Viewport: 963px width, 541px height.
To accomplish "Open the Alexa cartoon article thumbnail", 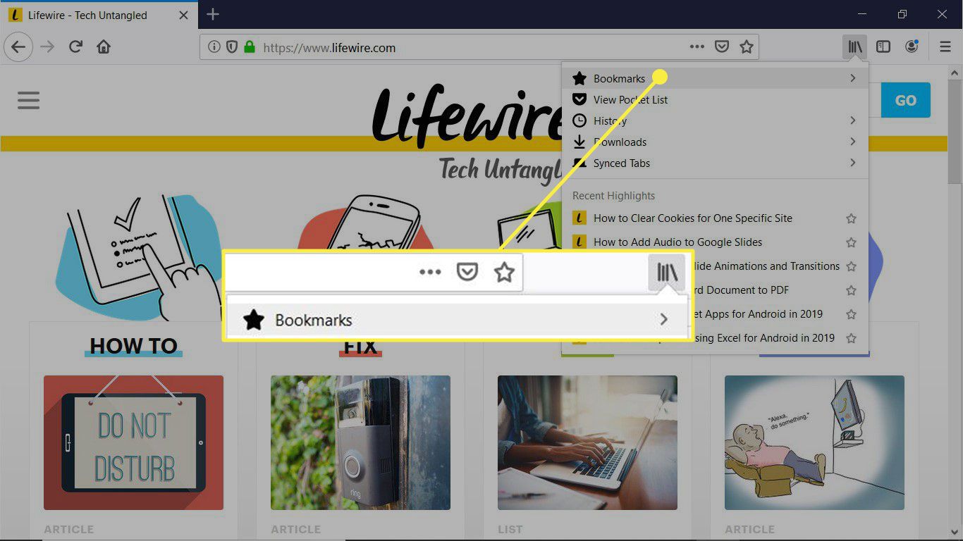I will click(814, 442).
